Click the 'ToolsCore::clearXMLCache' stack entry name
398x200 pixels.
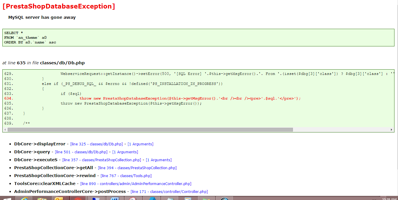pos(45,184)
